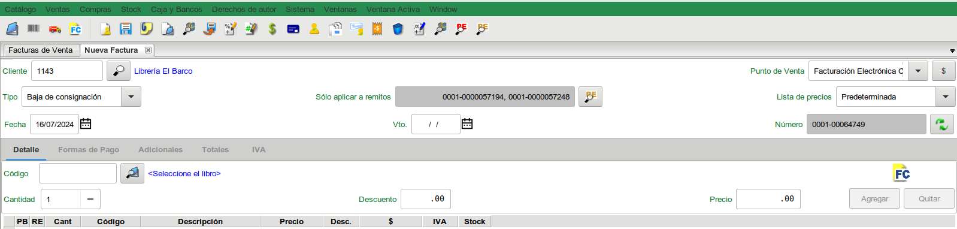
Task: Open the Caja y Bancos menu
Action: pyautogui.click(x=177, y=9)
